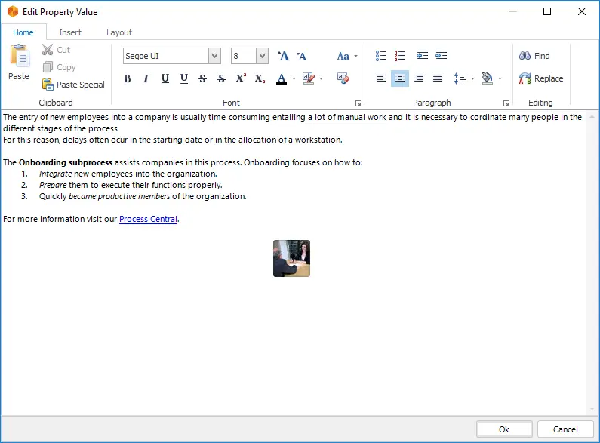Click underlined 'time-consuming' text
The width and height of the screenshot is (600, 443).
pos(238,117)
